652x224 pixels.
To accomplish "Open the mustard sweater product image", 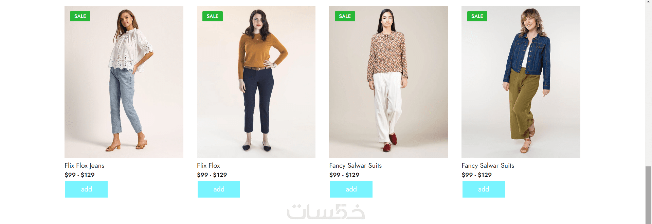I will coord(256,82).
